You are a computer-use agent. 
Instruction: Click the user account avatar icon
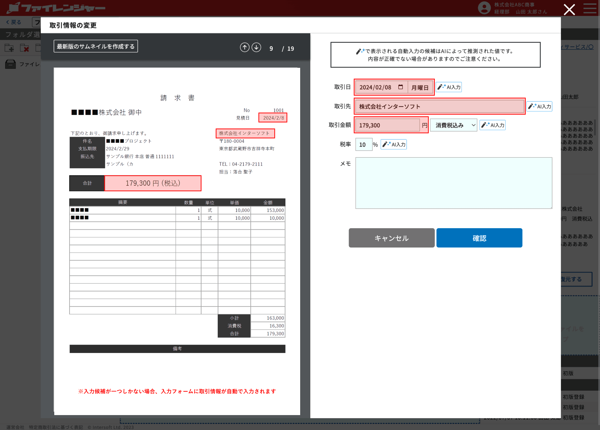(484, 8)
